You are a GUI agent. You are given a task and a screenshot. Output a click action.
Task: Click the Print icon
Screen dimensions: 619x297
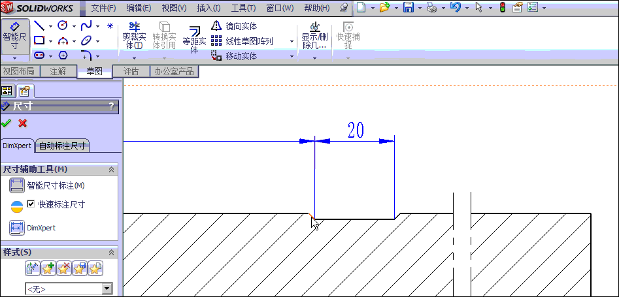(x=432, y=7)
